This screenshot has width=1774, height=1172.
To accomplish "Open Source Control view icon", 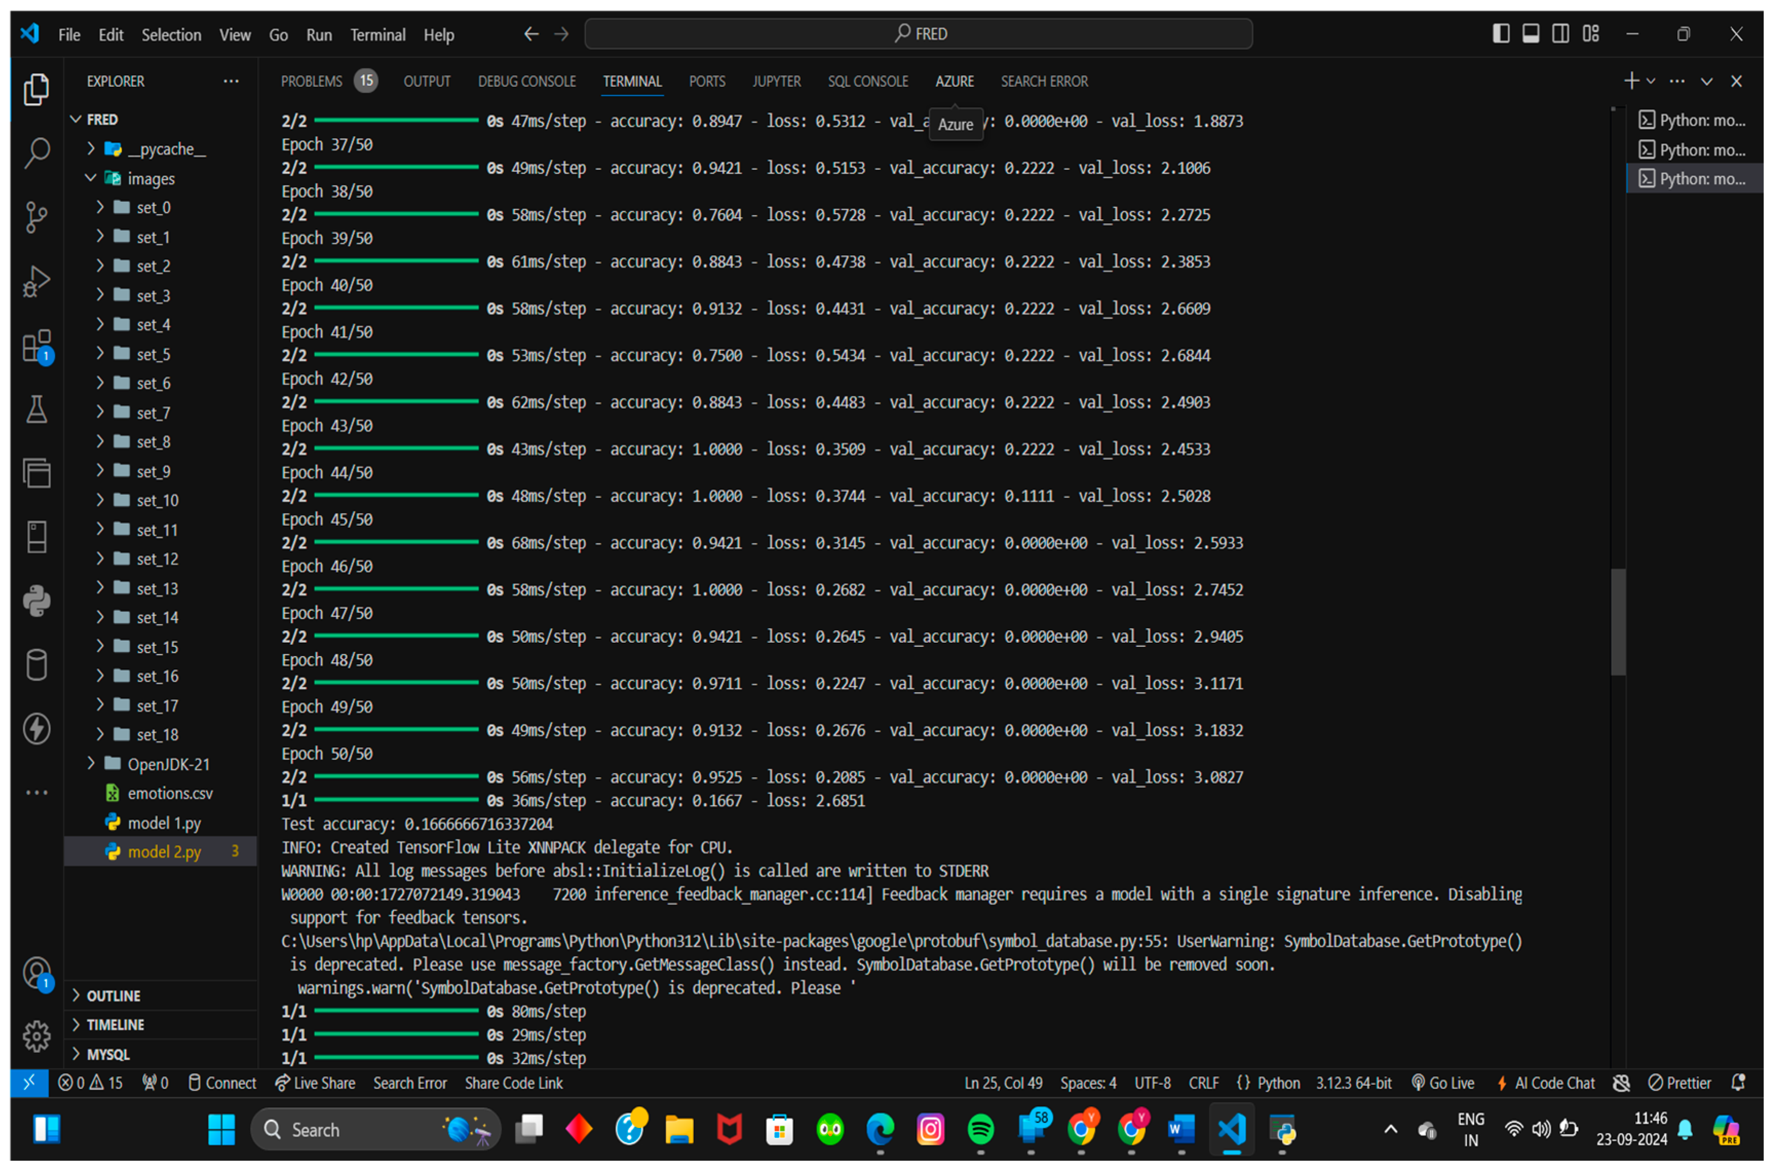I will (x=36, y=218).
